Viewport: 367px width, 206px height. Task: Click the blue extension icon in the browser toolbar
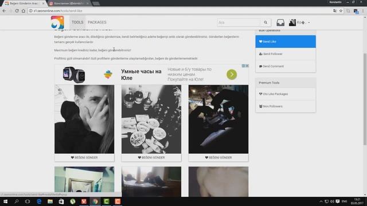(x=356, y=11)
